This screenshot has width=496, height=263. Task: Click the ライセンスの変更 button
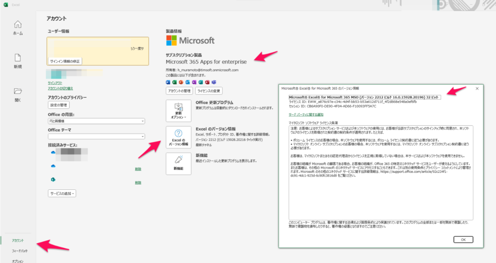point(209,91)
